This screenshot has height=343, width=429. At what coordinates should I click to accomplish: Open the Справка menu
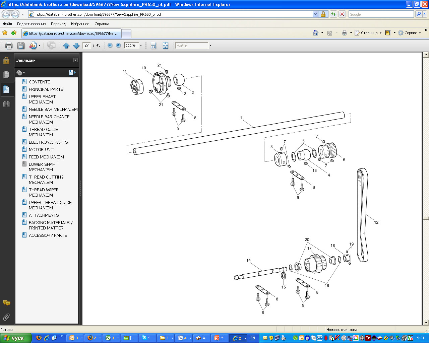[102, 24]
